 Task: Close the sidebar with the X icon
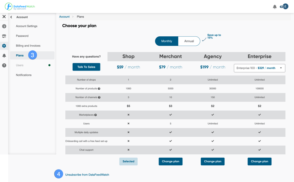point(4,17)
